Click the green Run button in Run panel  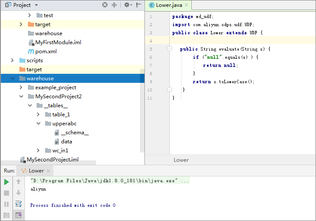pos(6,182)
